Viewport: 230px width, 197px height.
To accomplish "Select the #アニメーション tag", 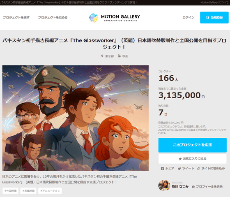I will click(50, 191).
